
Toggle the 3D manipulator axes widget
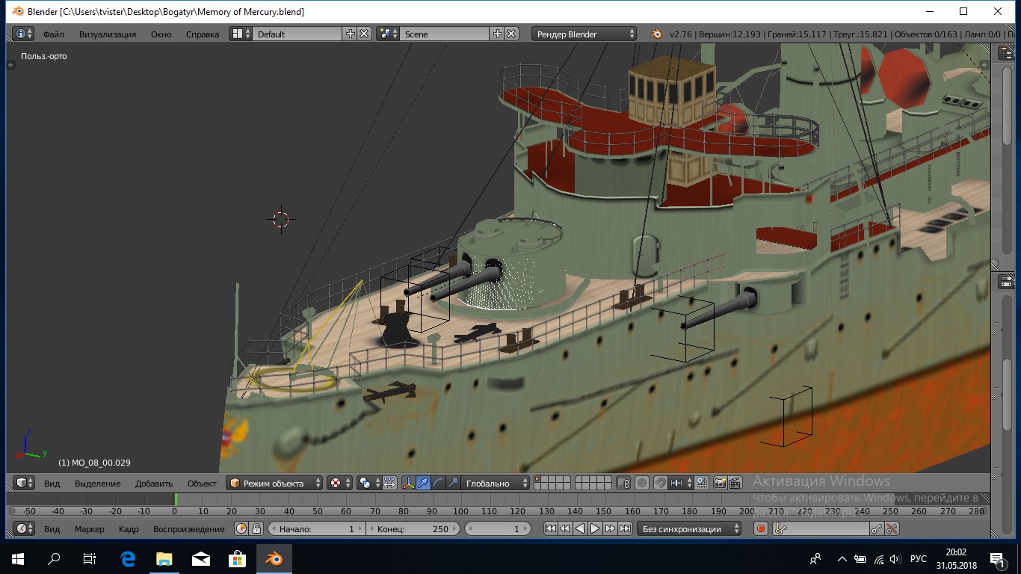coord(408,484)
